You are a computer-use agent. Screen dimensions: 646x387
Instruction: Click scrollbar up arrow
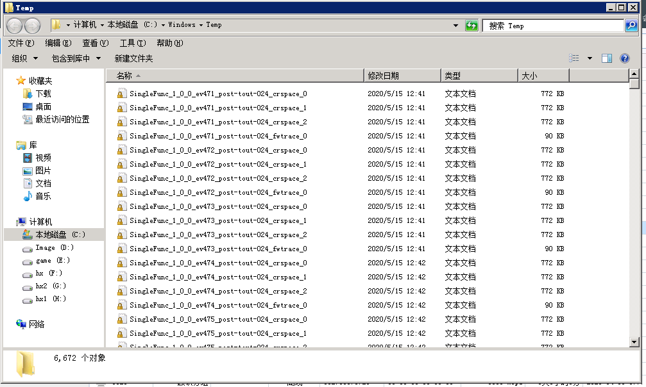point(634,74)
